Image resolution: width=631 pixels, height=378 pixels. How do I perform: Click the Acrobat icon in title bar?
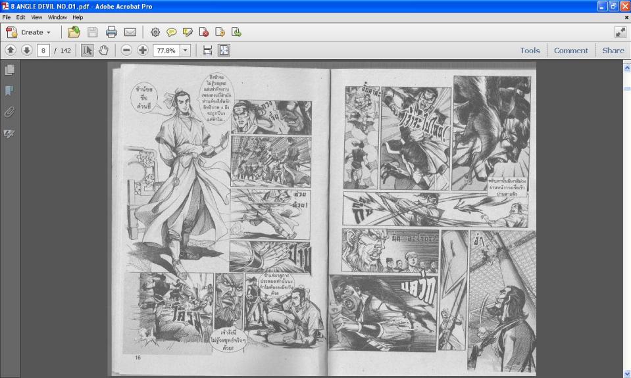(5, 6)
